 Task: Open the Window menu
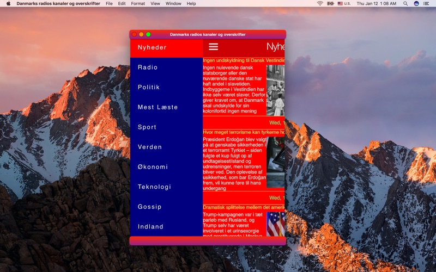click(x=173, y=4)
